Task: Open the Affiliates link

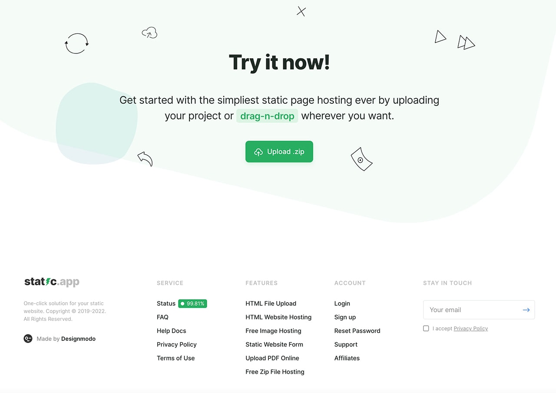Action: click(347, 358)
